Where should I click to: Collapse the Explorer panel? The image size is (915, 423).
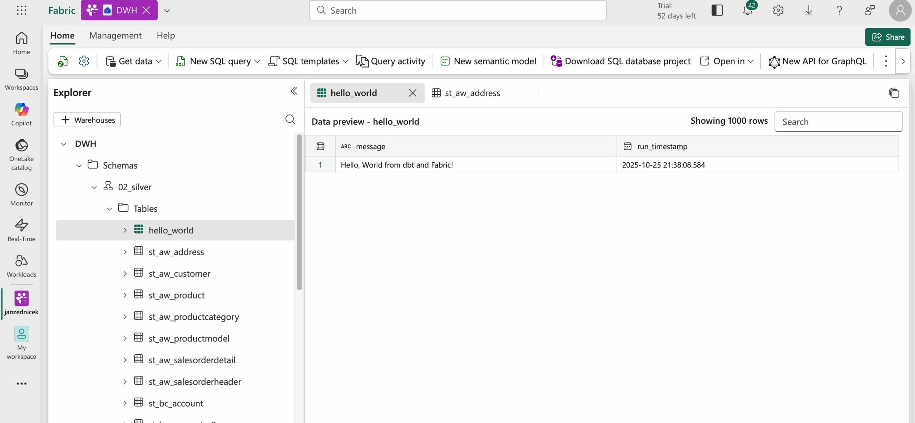[294, 92]
